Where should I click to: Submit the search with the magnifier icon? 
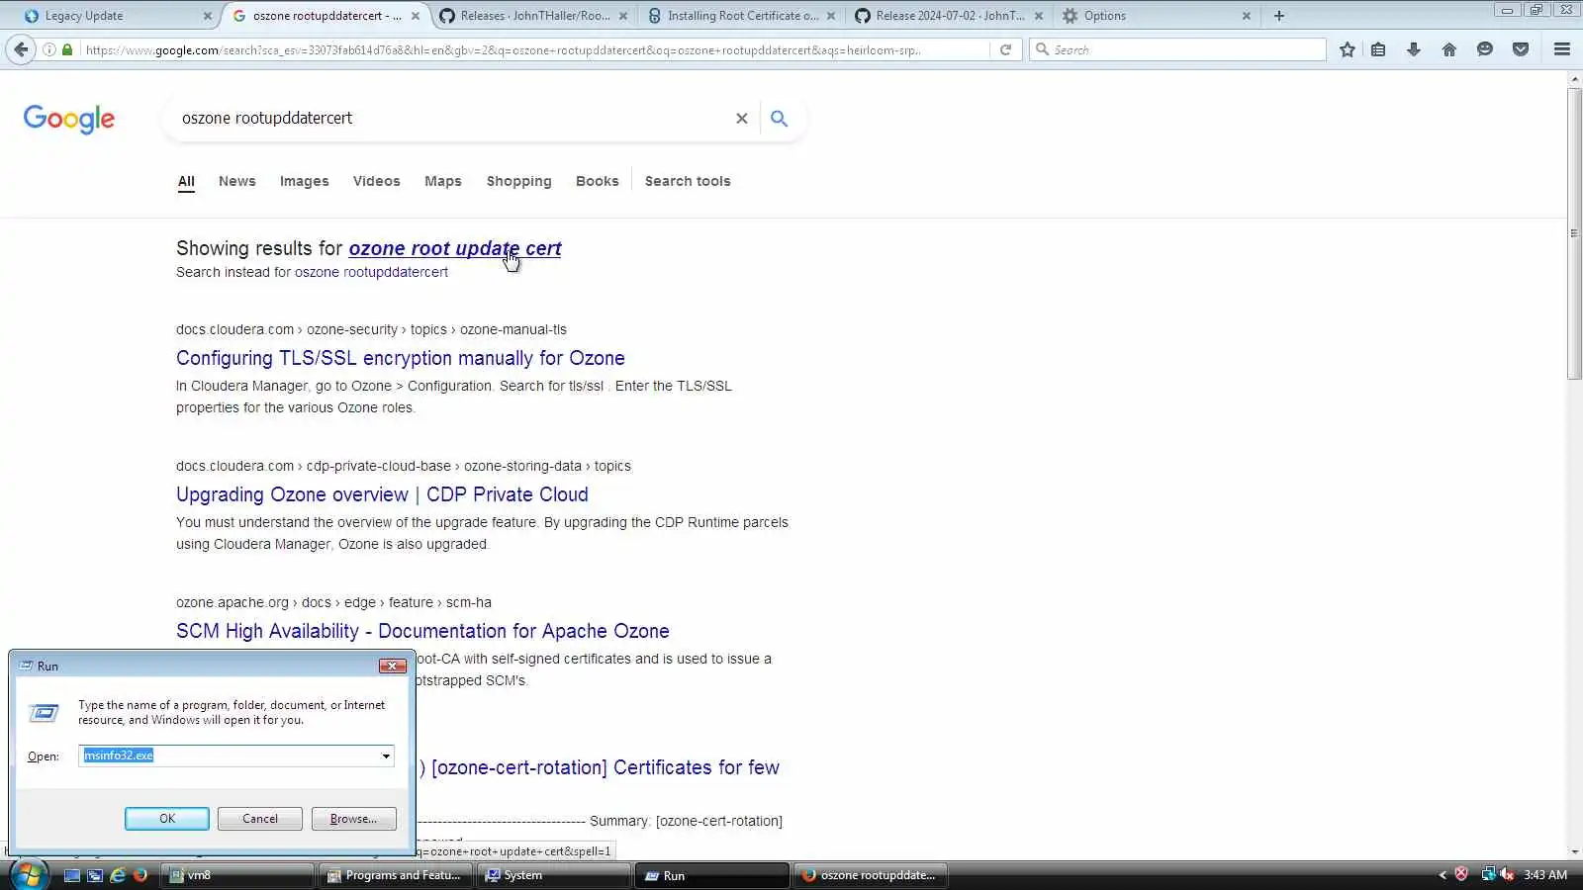click(x=780, y=119)
